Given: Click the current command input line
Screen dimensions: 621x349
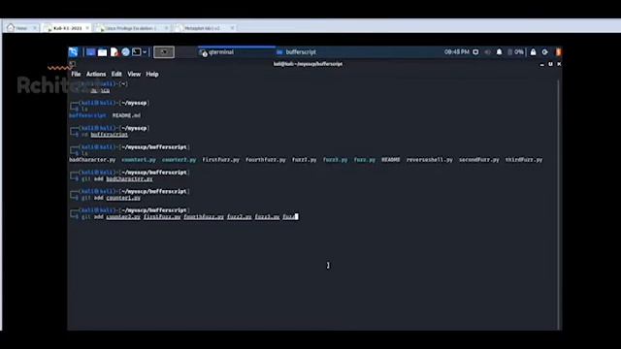Looking at the screenshot, I should point(190,217).
